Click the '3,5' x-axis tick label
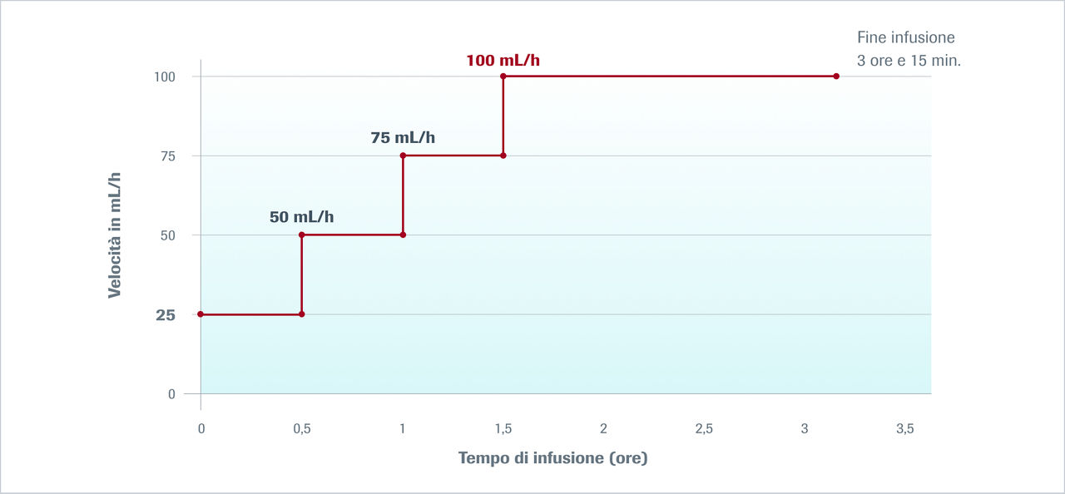Screen dimensions: 1065x494 pos(905,428)
